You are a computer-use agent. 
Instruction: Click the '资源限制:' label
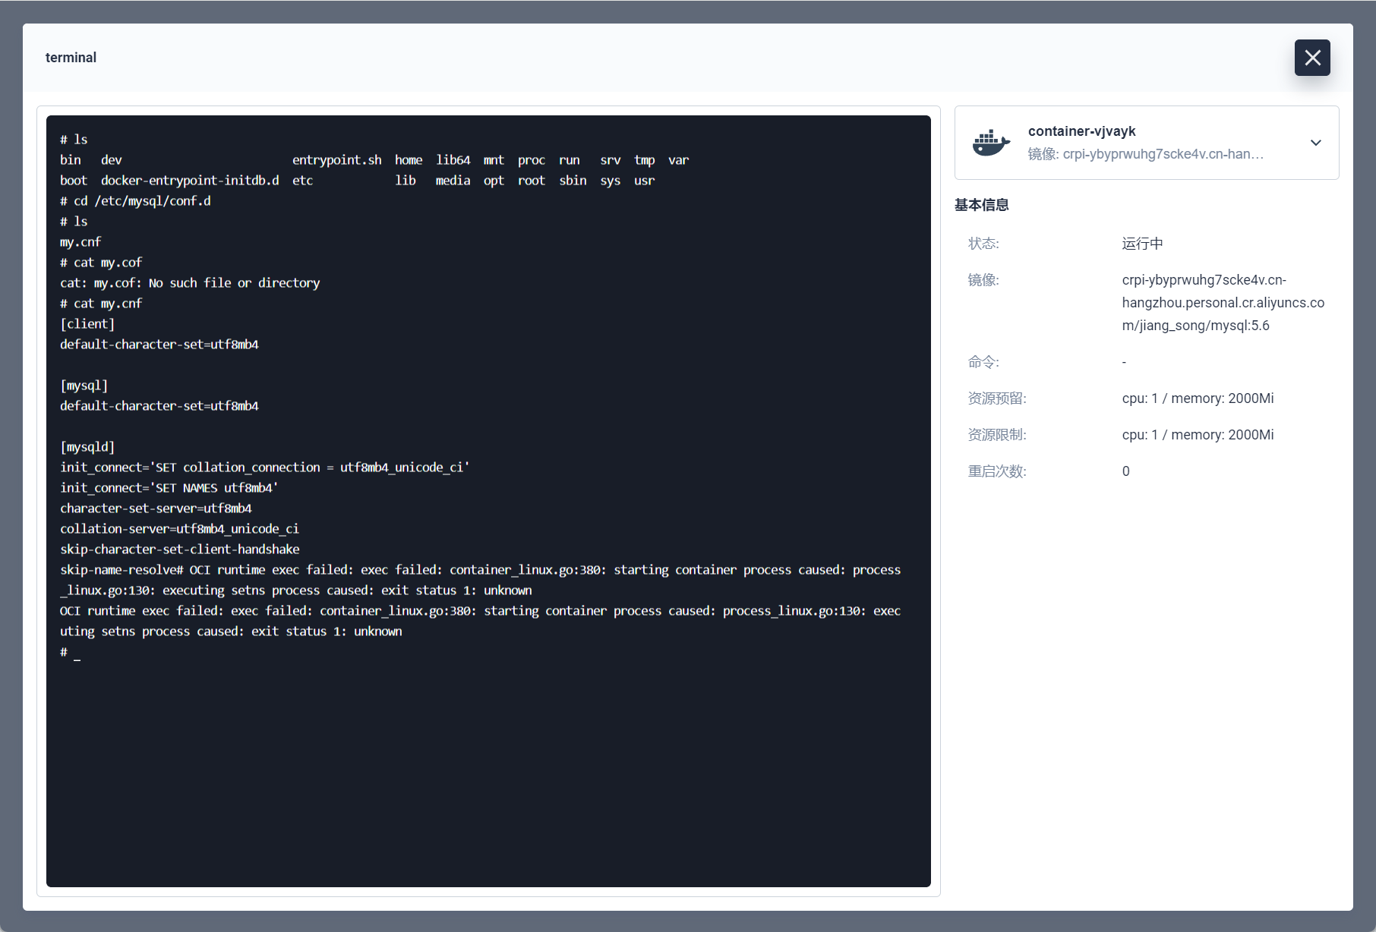coord(997,435)
